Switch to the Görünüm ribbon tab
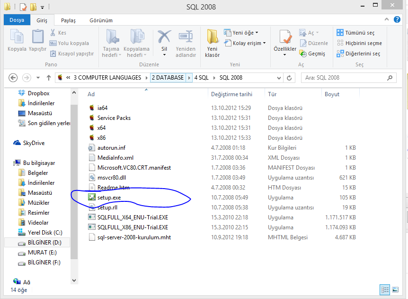 coord(101,20)
